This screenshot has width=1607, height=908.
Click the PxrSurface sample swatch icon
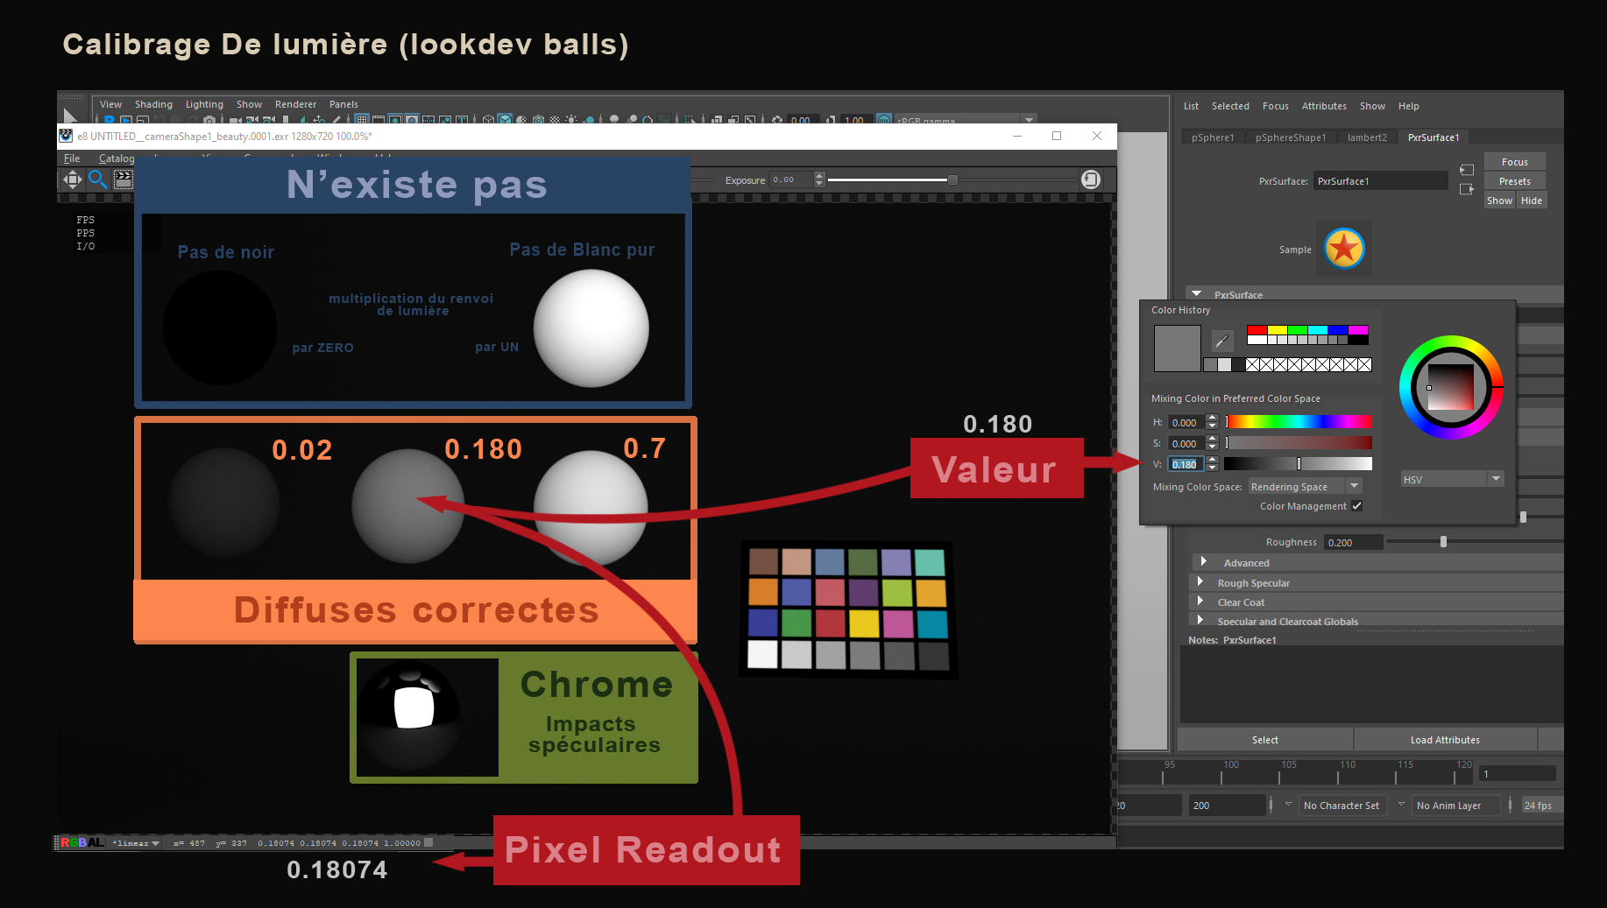coord(1343,250)
